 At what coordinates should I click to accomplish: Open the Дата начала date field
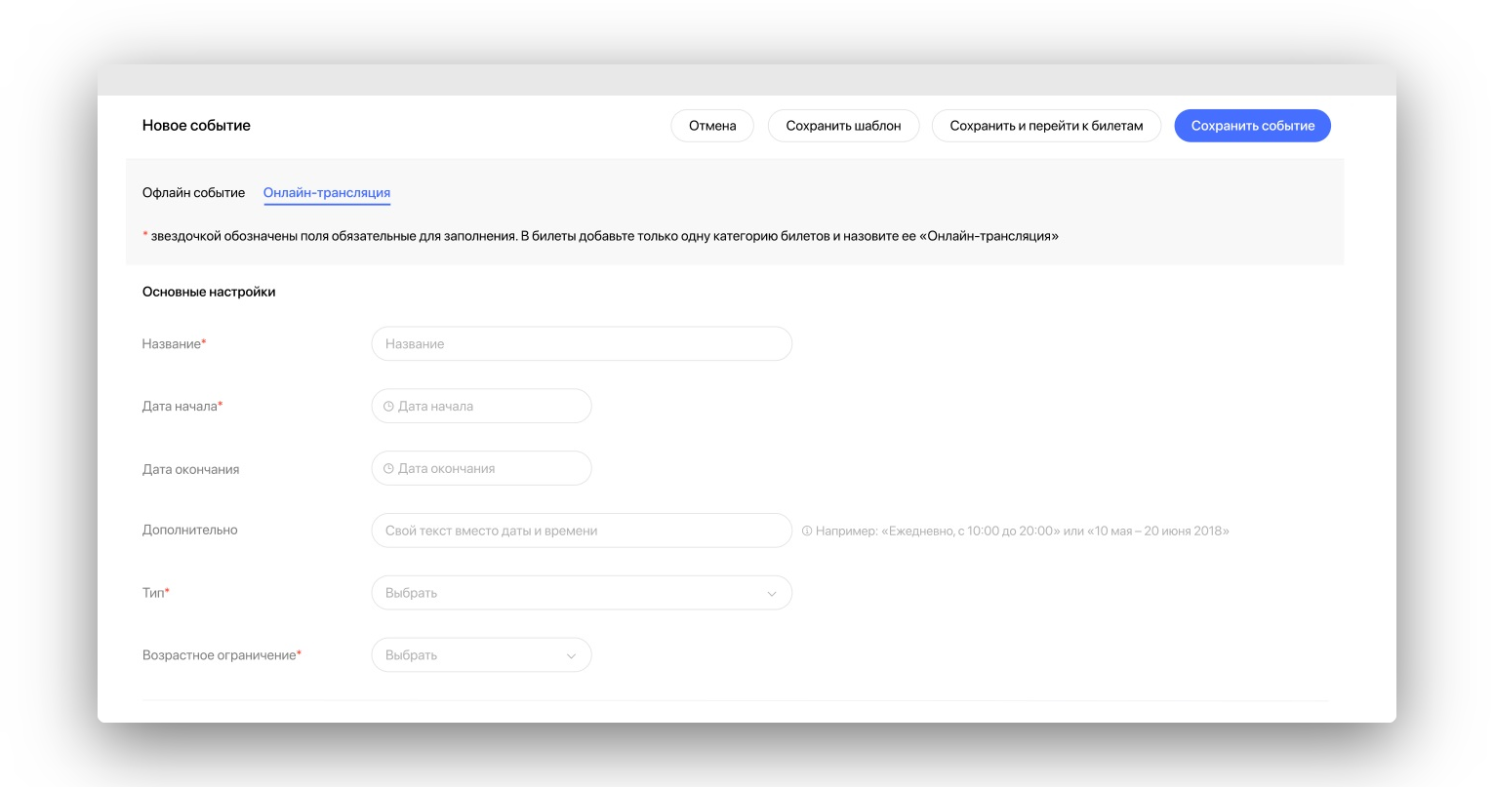481,407
